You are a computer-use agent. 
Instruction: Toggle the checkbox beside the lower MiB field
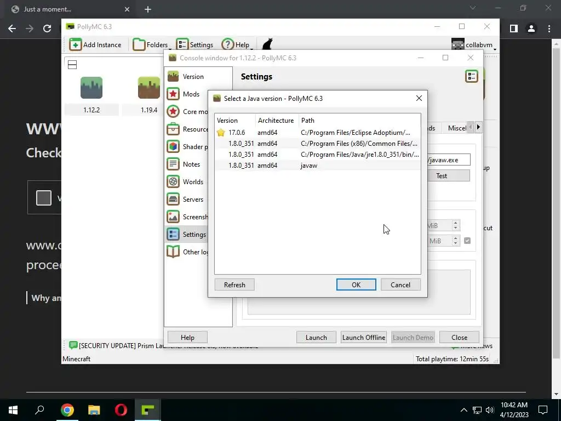pos(467,241)
